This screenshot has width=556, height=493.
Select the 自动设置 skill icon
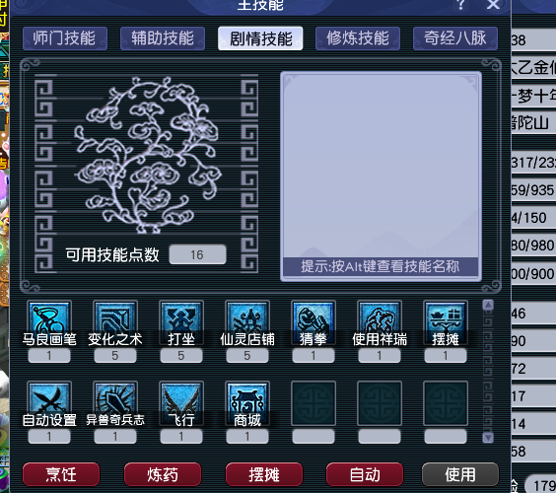[49, 403]
